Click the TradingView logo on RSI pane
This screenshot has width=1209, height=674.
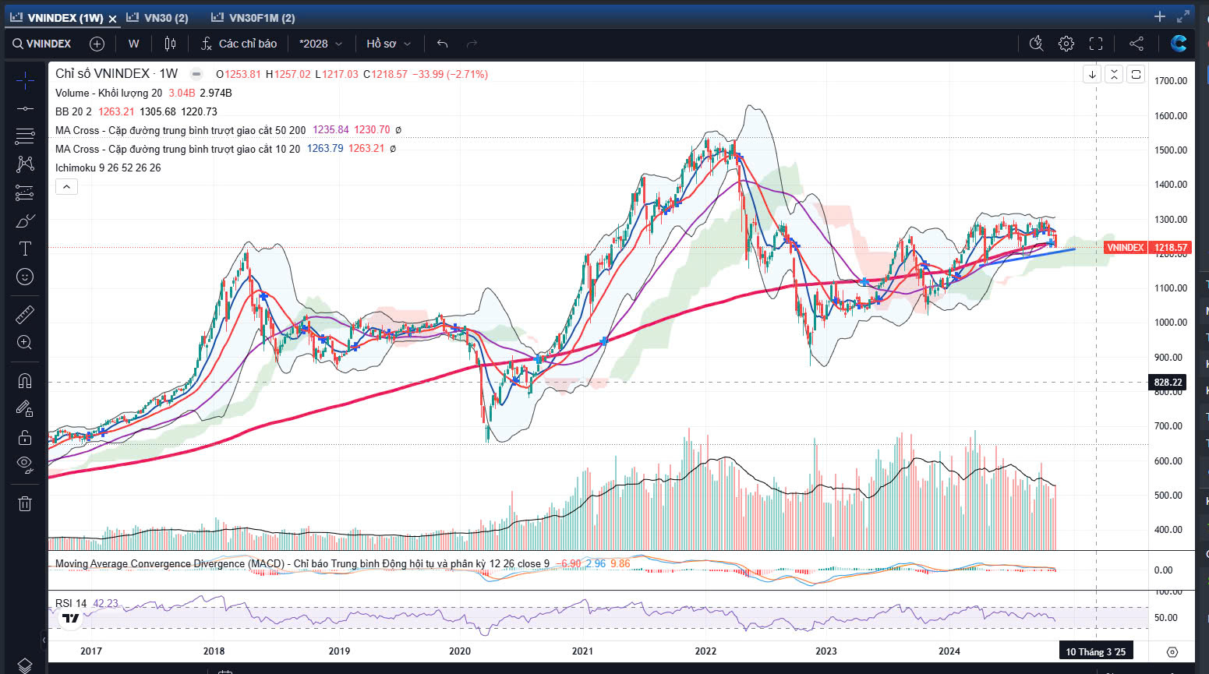71,619
